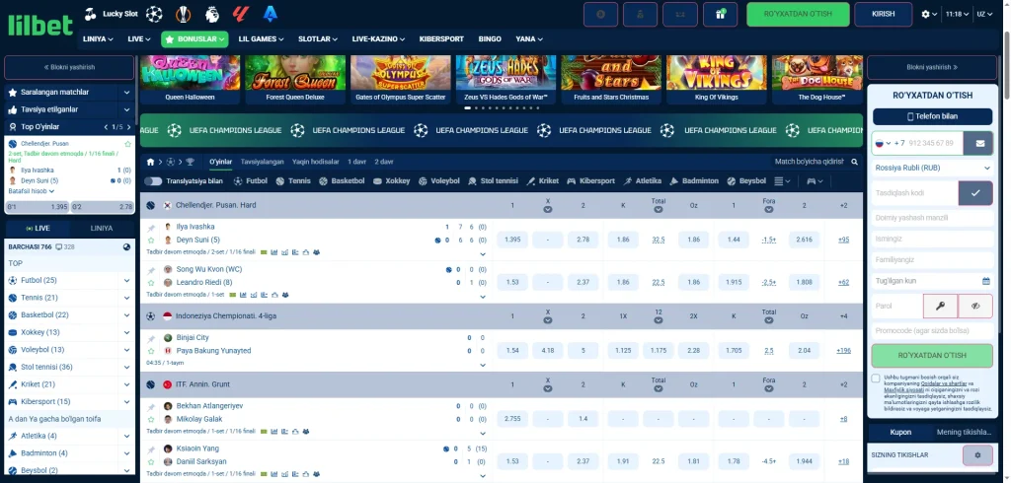Favorite the Deyn Suni match star
Image resolution: width=1011 pixels, height=483 pixels.
click(151, 240)
